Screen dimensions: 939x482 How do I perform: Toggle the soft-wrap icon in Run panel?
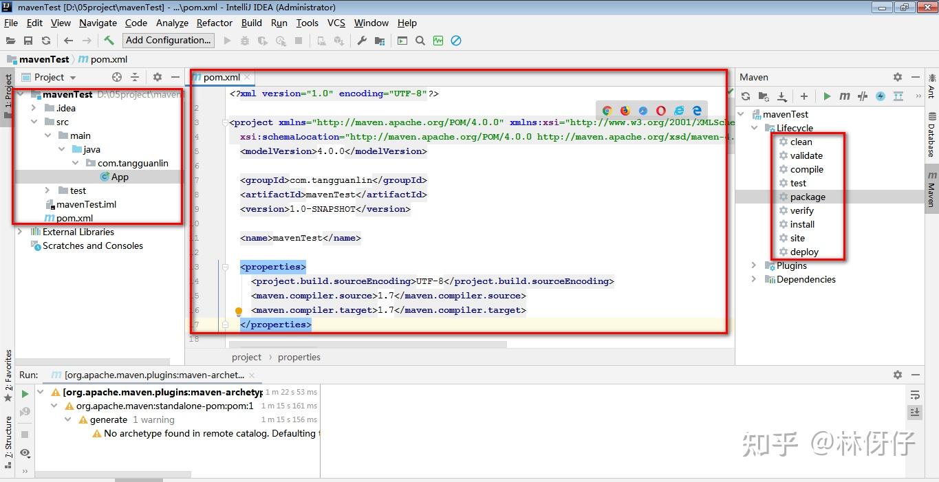pyautogui.click(x=915, y=395)
